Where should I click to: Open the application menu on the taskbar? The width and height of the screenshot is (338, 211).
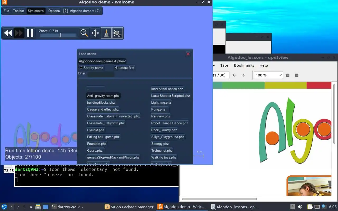[x=4, y=207]
